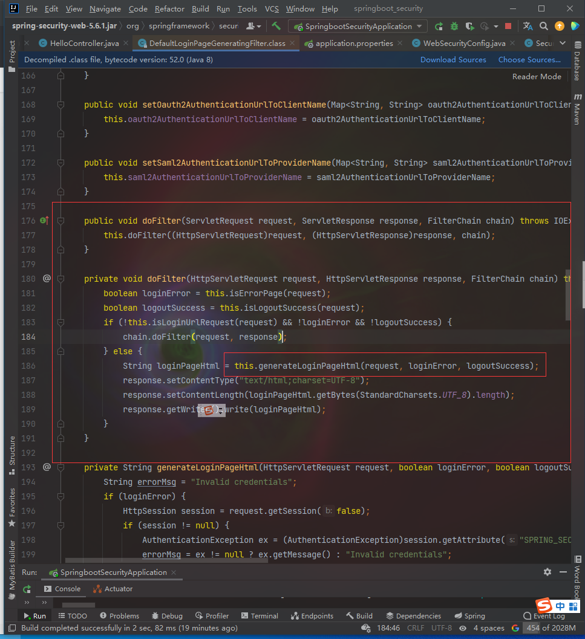
Task: Click the Google icon in status bar
Action: tap(515, 628)
